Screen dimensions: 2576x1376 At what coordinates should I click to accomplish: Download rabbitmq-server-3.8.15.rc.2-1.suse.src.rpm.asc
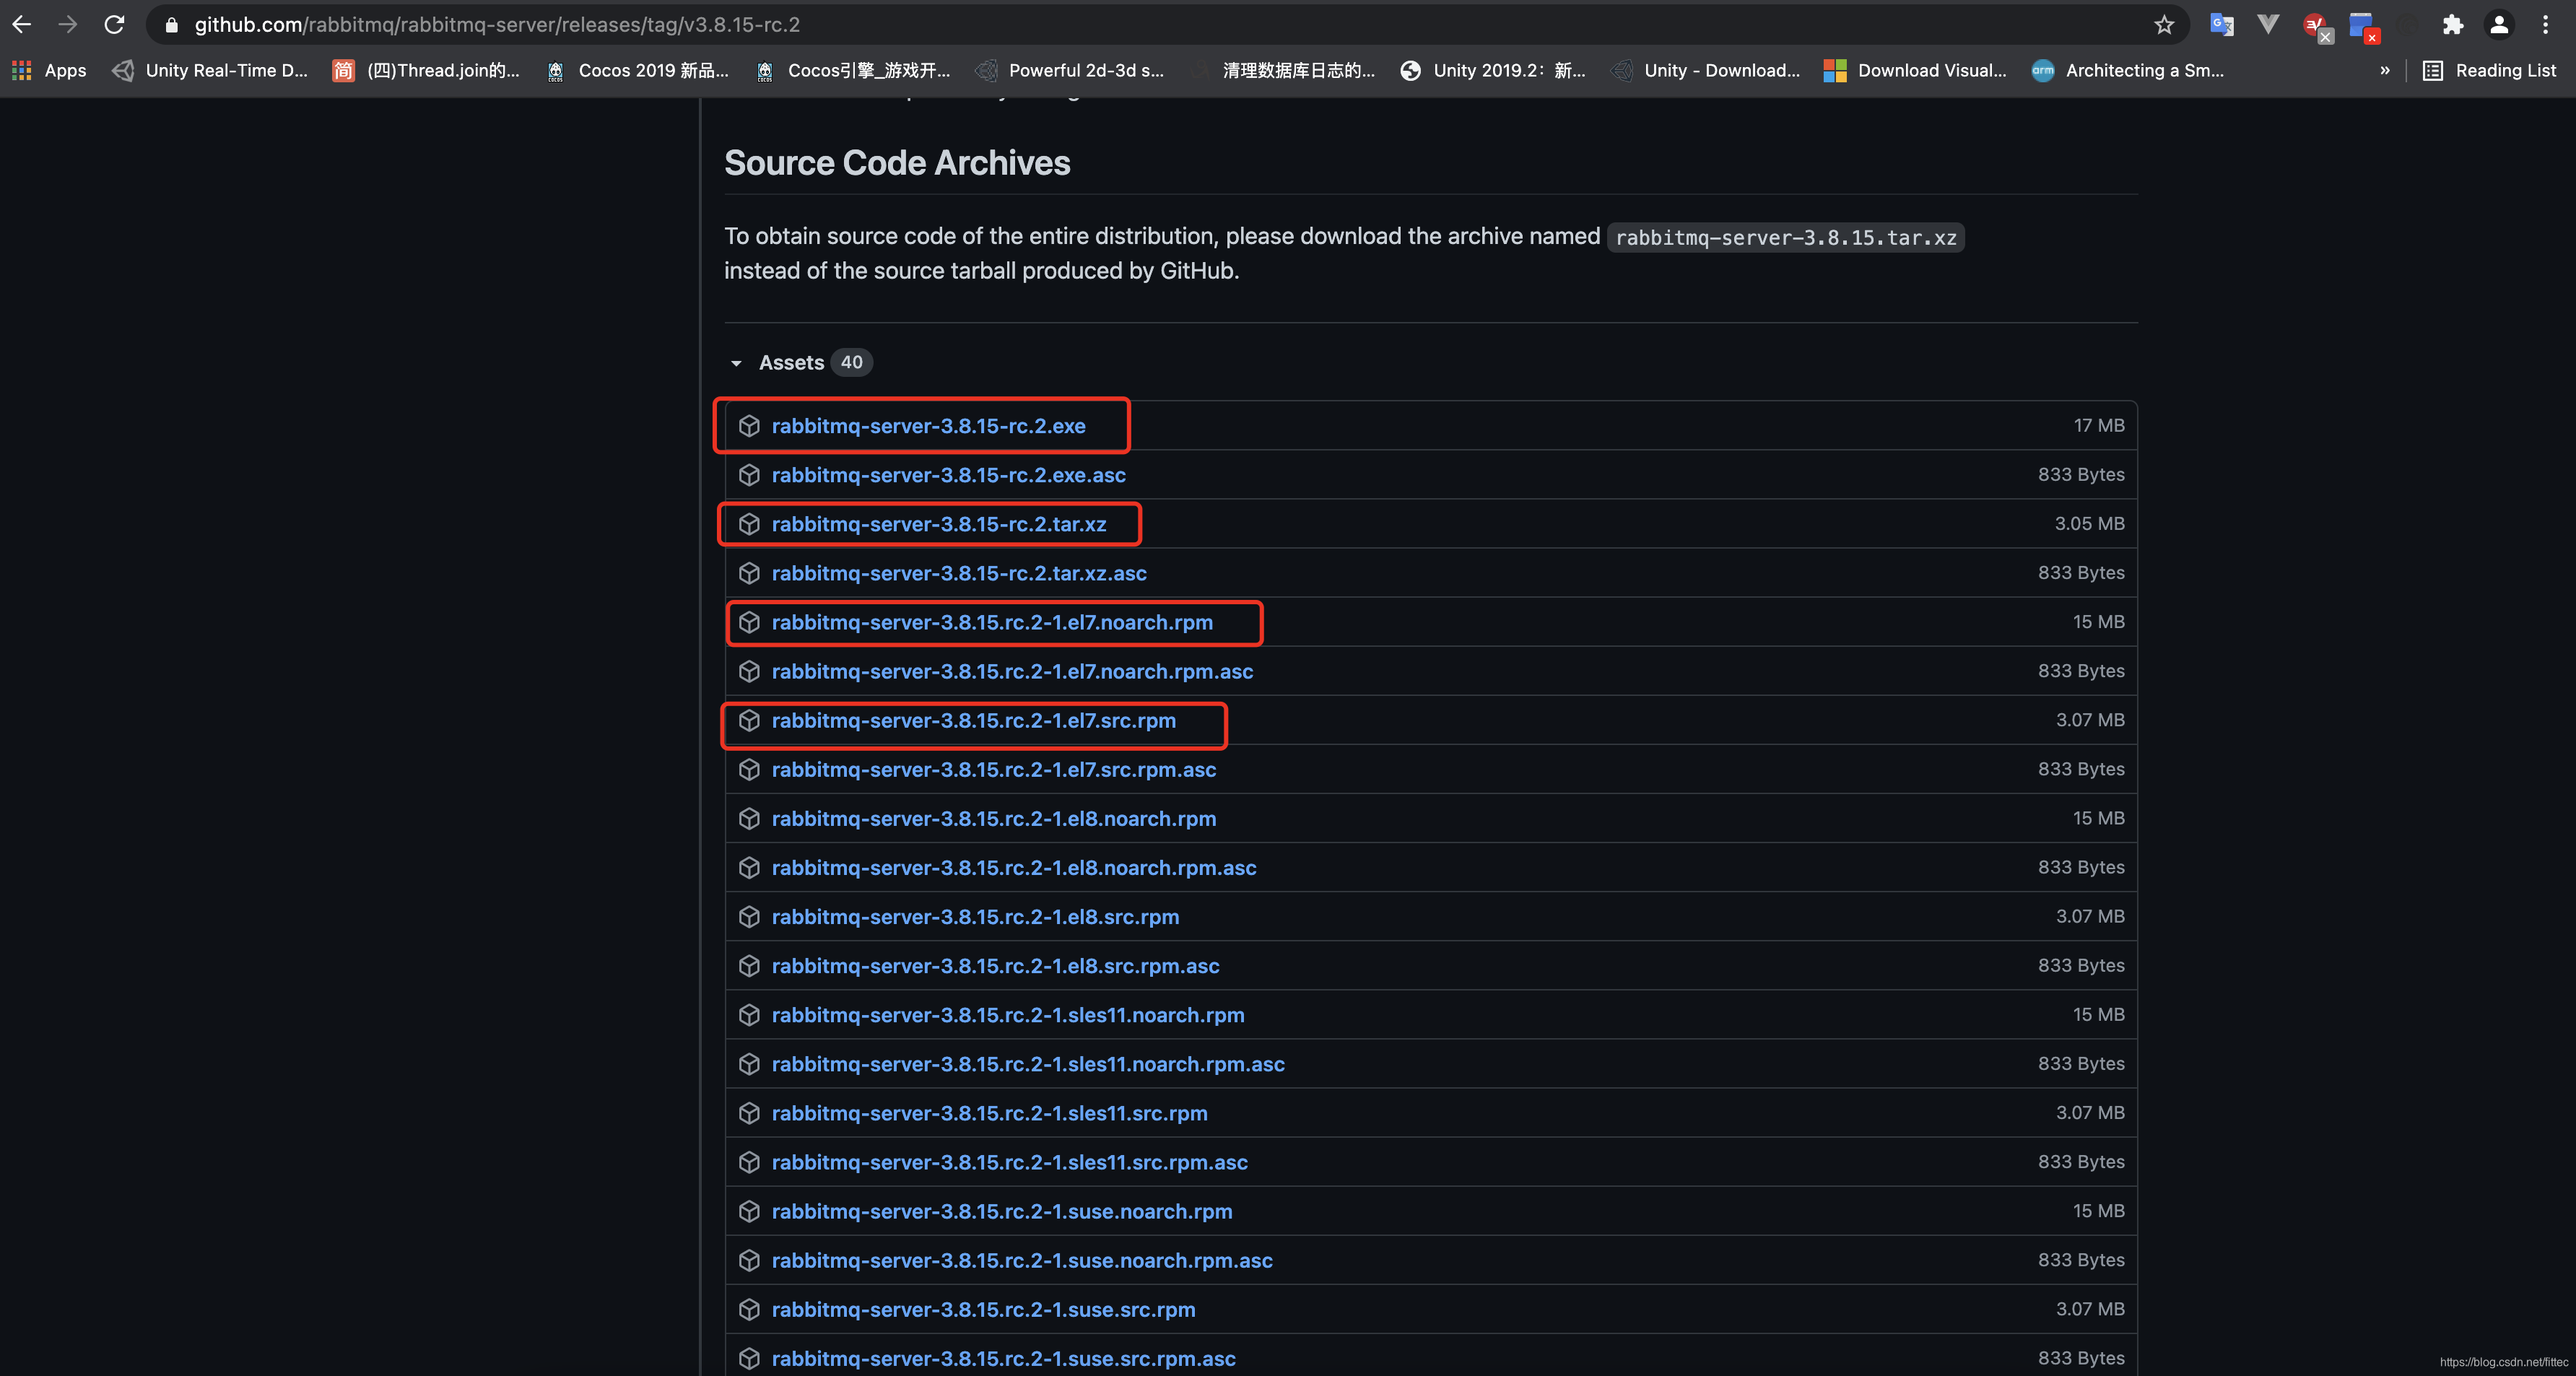click(x=1004, y=1358)
